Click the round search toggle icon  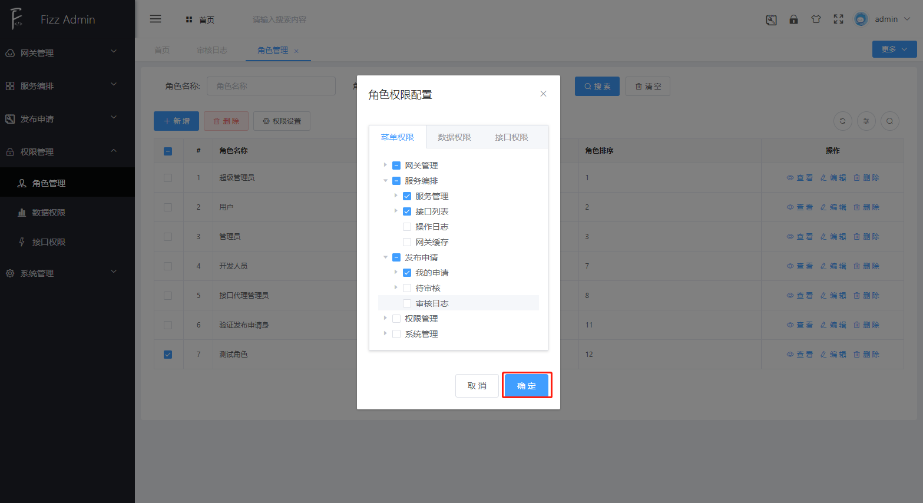click(889, 121)
